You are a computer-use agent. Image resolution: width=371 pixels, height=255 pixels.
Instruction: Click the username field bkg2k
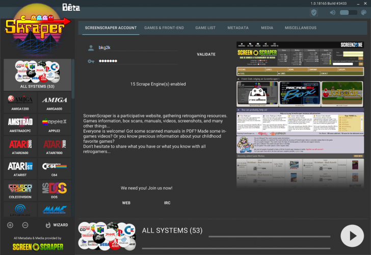(138, 47)
